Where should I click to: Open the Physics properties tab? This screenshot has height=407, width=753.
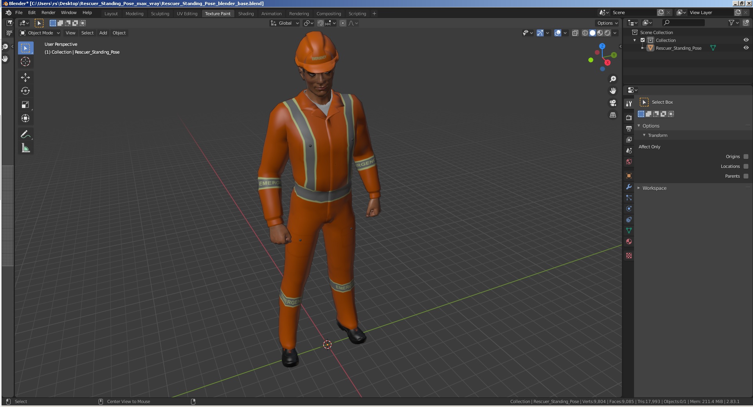tap(629, 209)
